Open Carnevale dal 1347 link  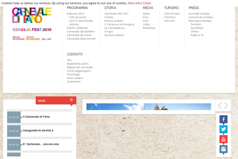point(116,14)
